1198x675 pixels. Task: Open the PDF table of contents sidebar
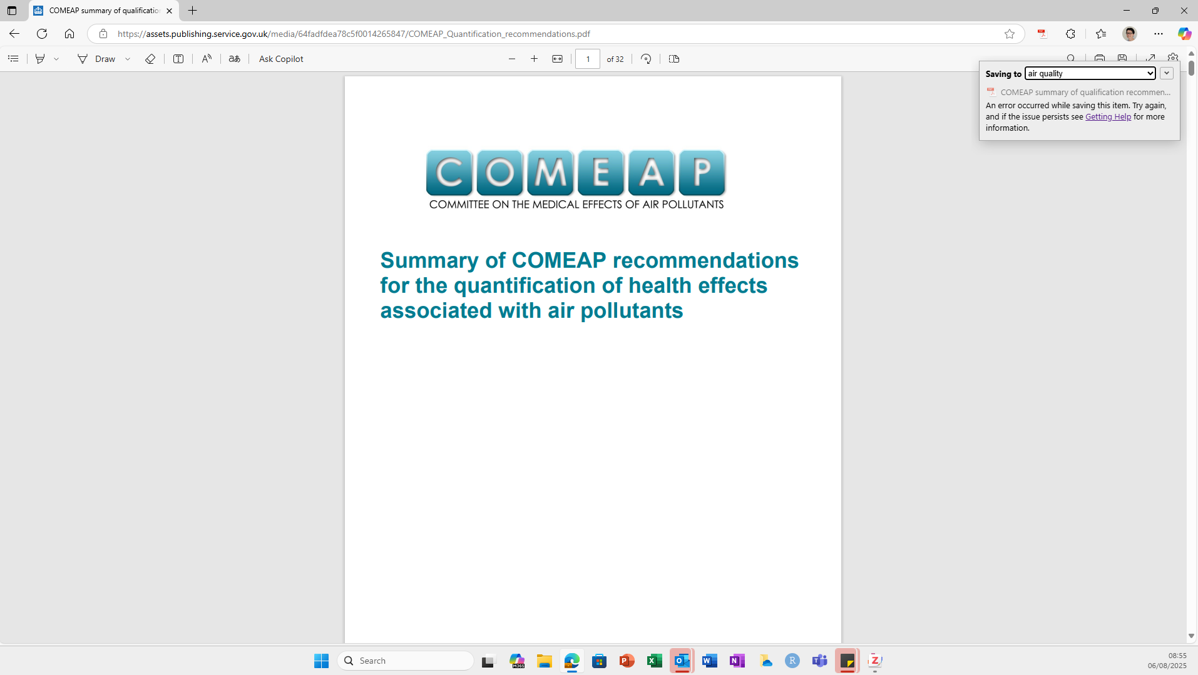pyautogui.click(x=13, y=59)
